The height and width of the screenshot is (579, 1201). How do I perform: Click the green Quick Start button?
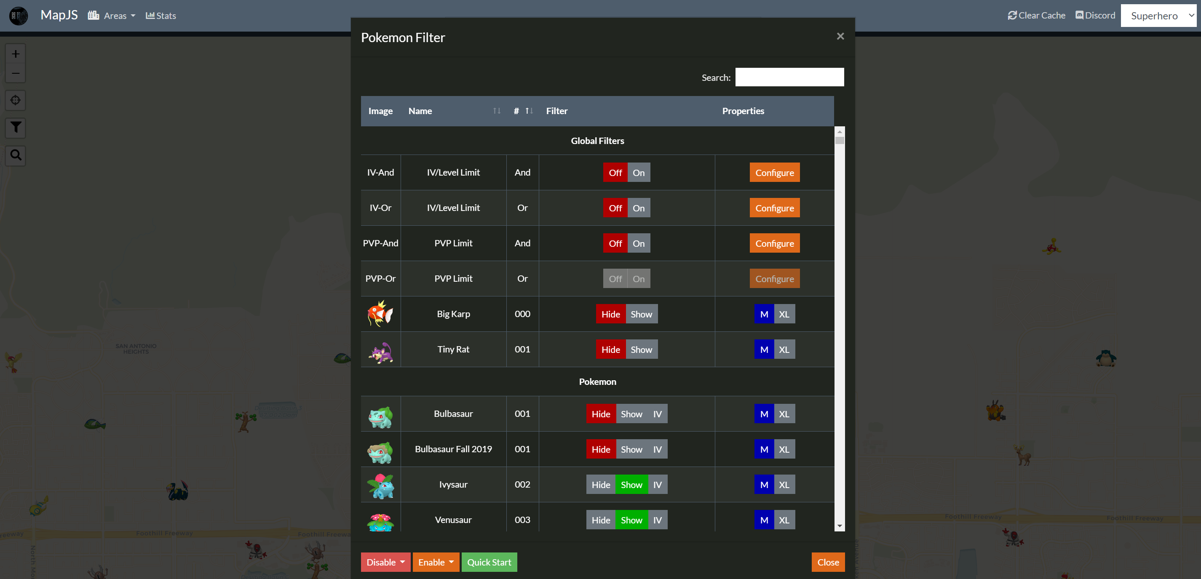[489, 562]
